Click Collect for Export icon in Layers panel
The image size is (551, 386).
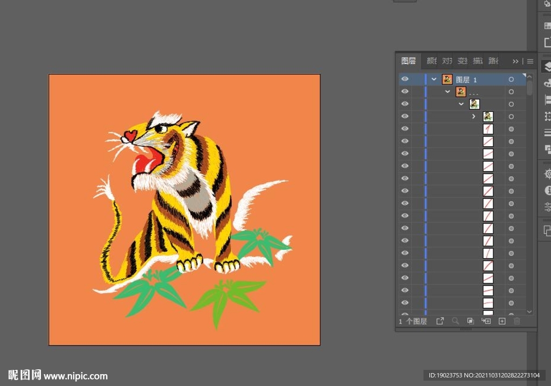[440, 321]
